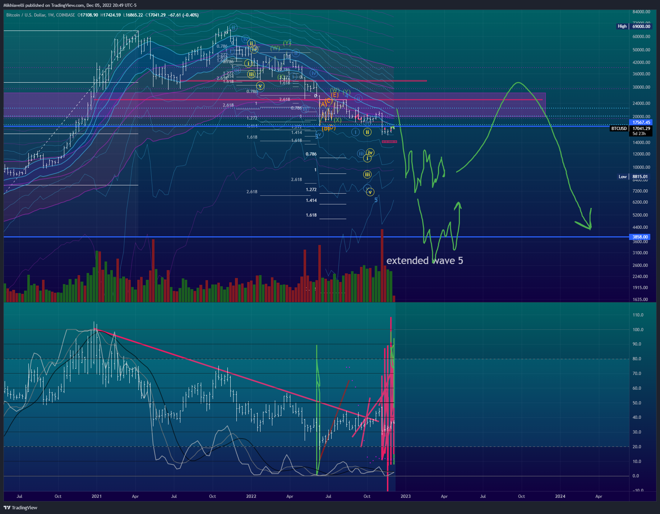Click the orange (C) wave label
660x514 pixels.
click(329, 101)
